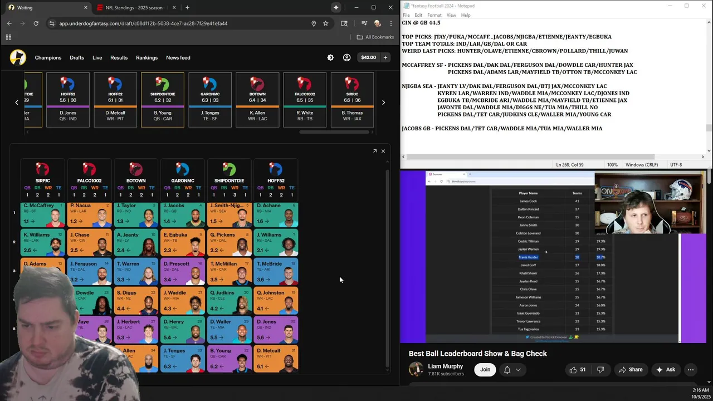Image resolution: width=713 pixels, height=401 pixels.
Task: Open the Chrome side search lens icon
Action: coord(344,23)
